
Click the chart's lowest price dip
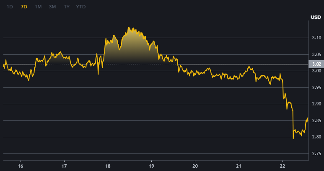pos(293,138)
